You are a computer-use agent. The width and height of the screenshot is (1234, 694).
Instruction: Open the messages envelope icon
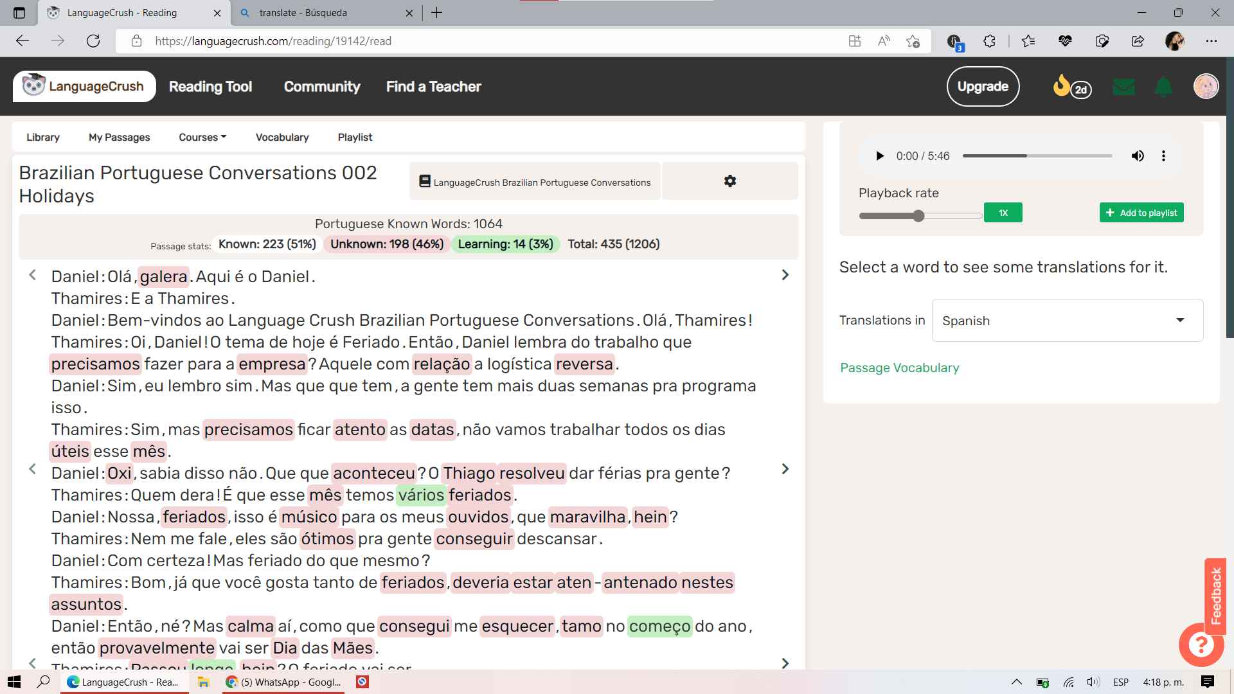coord(1123,87)
